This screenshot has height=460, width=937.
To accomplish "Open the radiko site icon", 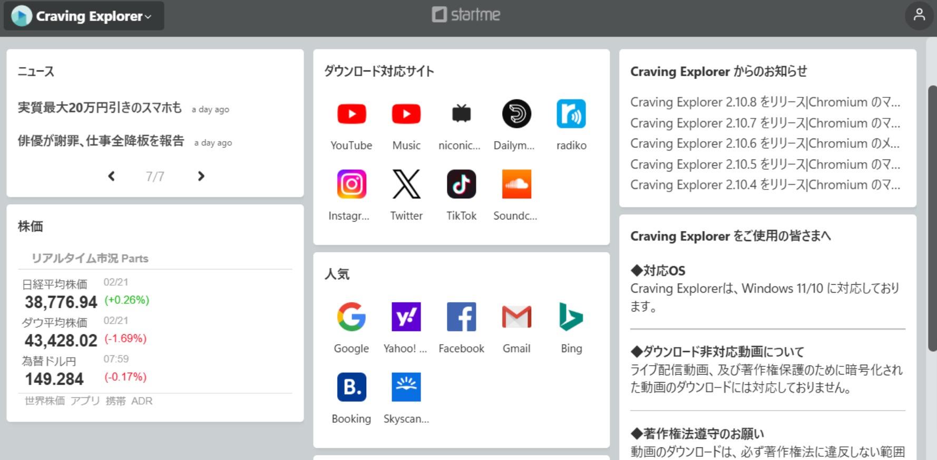I will tap(571, 114).
